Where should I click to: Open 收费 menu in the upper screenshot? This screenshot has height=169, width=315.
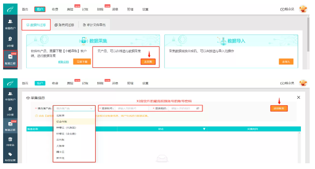[x=55, y=9]
